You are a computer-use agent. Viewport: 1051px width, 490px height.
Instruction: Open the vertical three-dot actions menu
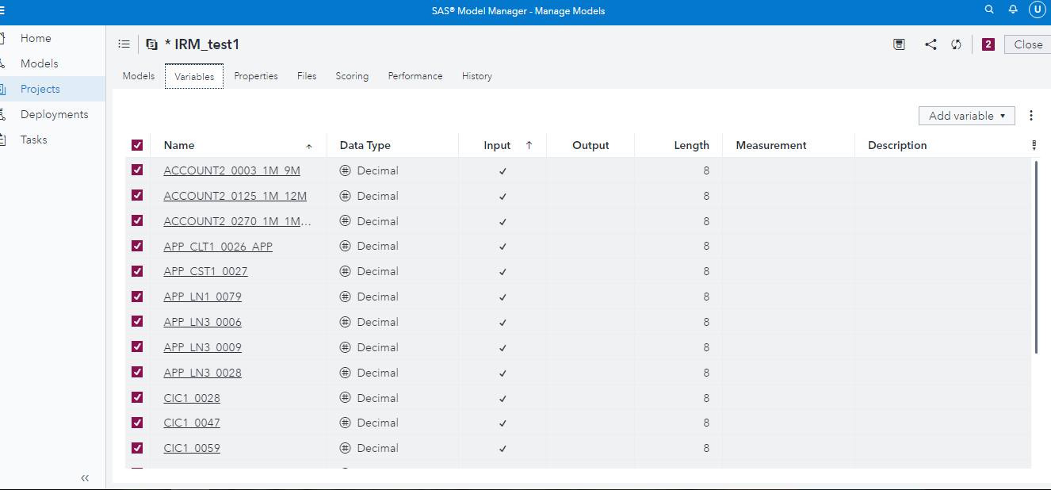coord(1031,115)
